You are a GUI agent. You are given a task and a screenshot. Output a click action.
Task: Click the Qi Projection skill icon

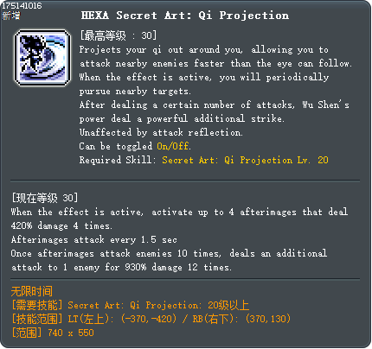point(42,58)
